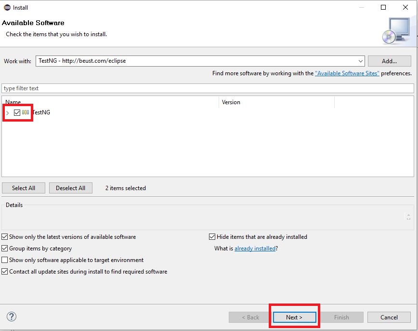The height and width of the screenshot is (331, 418).
Task: Click the already installed link
Action: (x=255, y=248)
